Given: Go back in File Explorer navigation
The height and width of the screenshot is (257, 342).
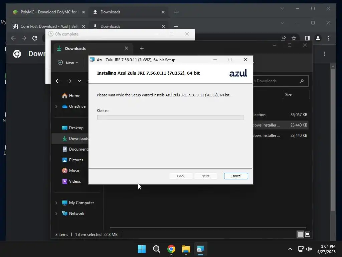Looking at the screenshot, I should (x=58, y=81).
